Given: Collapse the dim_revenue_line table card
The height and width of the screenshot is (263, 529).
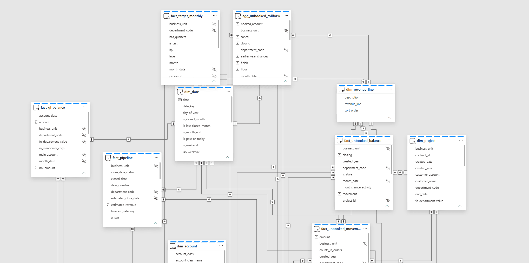Looking at the screenshot, I should tap(389, 118).
